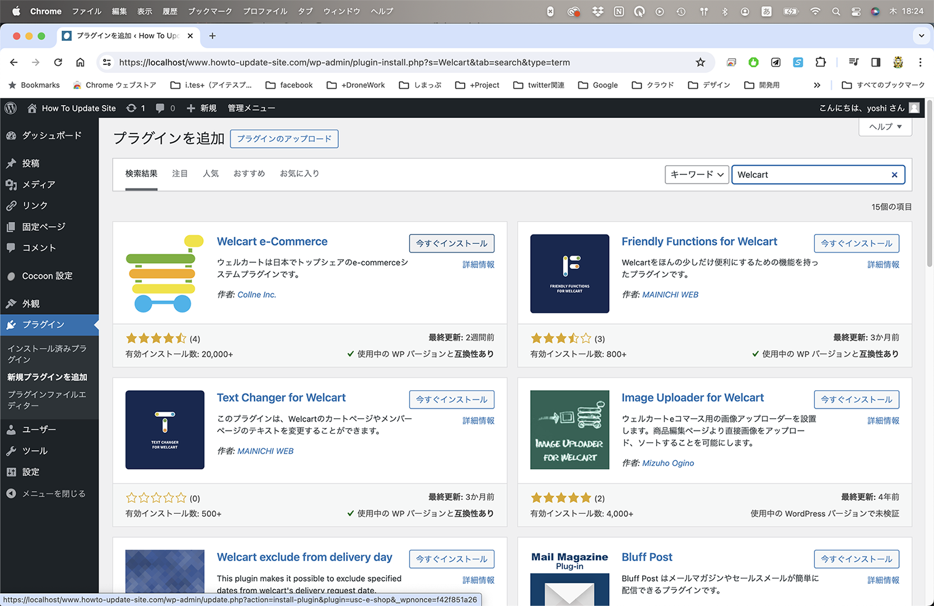Reload the page with Chrome's refresh button
This screenshot has width=934, height=606.
(58, 62)
